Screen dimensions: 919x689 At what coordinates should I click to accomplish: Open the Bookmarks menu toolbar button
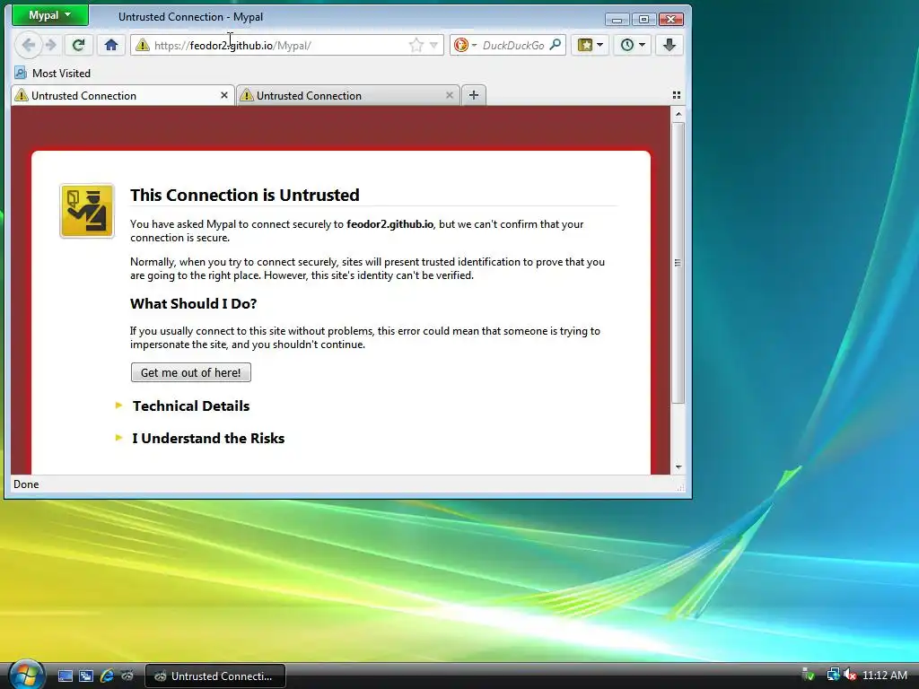[591, 45]
